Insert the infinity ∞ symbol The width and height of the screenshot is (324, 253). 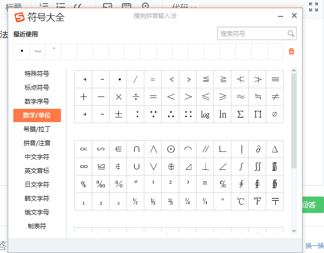(x=83, y=167)
